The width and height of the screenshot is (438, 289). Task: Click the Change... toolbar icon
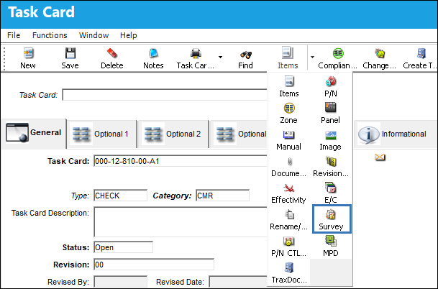tap(379, 58)
